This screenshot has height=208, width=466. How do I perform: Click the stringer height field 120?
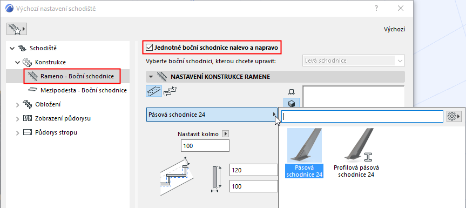pos(254,170)
